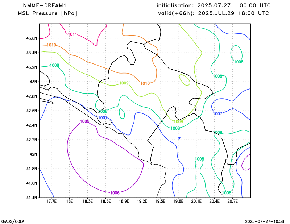
Task: Click the 20.7E longitude label
Action: point(232,201)
